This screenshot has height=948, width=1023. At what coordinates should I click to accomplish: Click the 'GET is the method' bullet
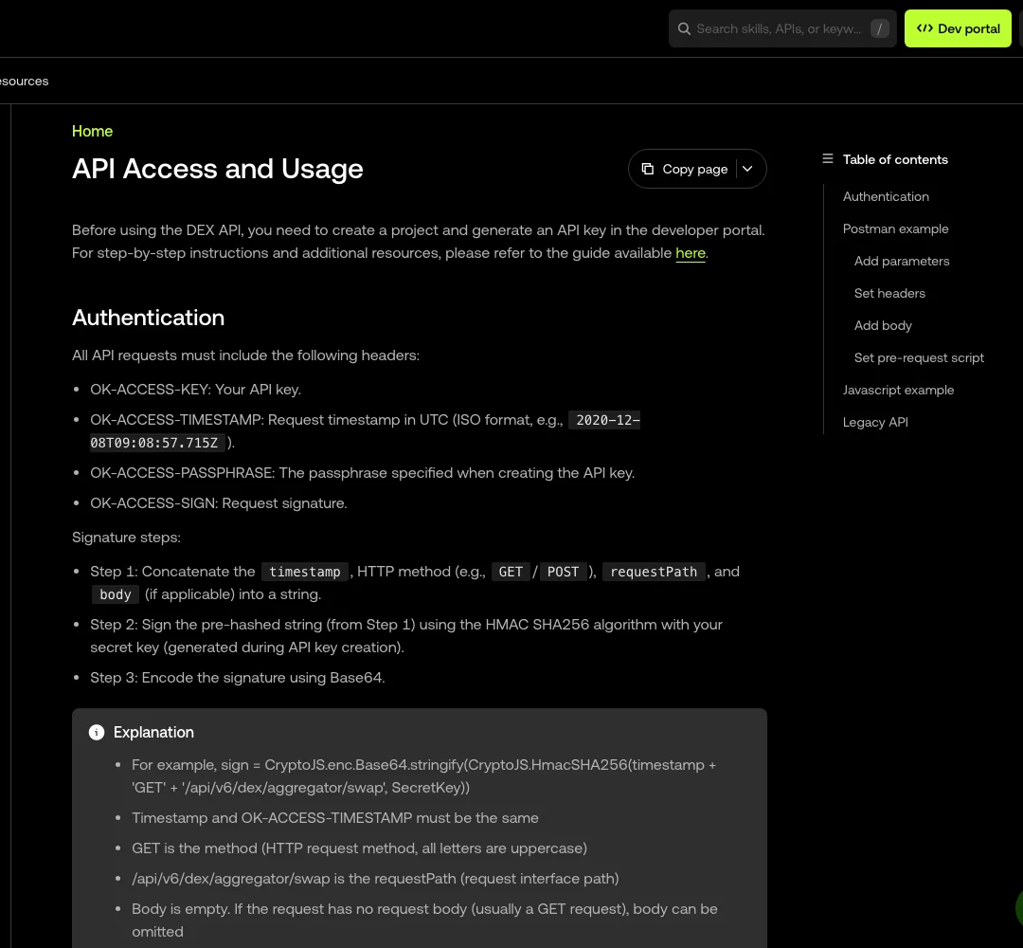(x=360, y=848)
